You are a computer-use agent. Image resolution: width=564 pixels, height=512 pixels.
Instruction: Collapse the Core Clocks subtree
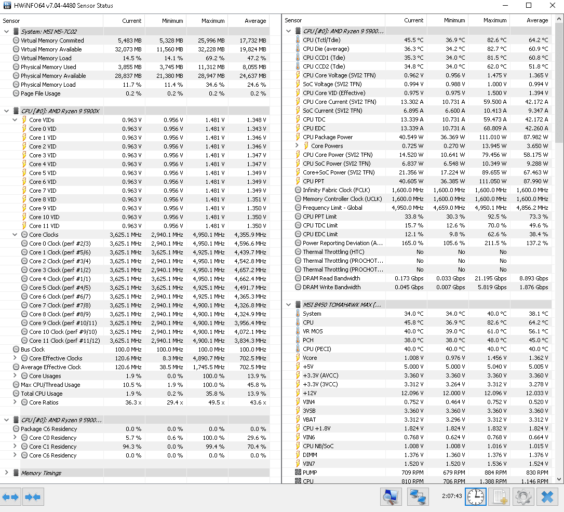point(15,234)
